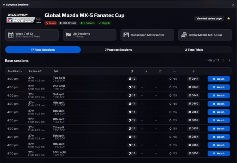This screenshot has width=237, height=163.
Task: Sort by Event Start column
Action: [x=15, y=71]
